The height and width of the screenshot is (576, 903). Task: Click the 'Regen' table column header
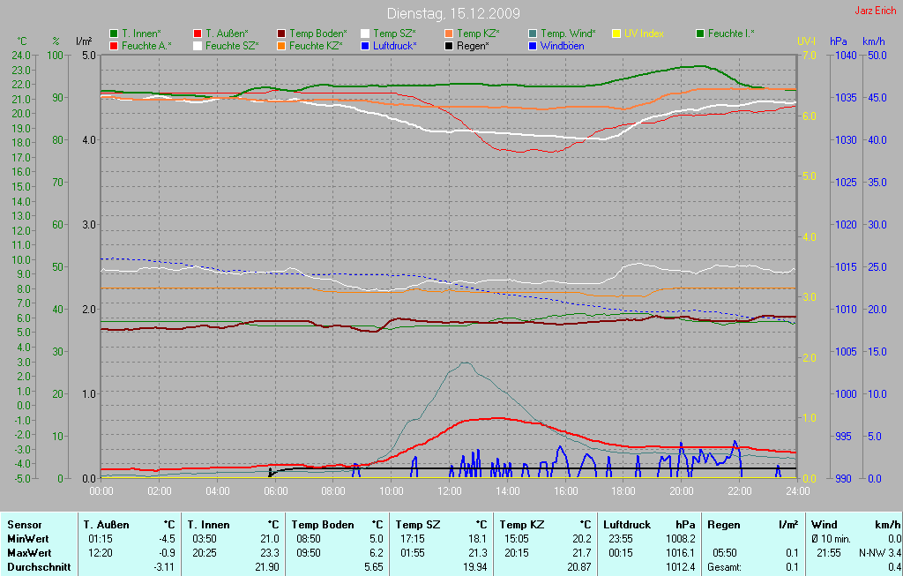coord(724,525)
